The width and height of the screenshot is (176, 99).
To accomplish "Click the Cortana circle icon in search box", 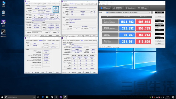I will point(6,97).
